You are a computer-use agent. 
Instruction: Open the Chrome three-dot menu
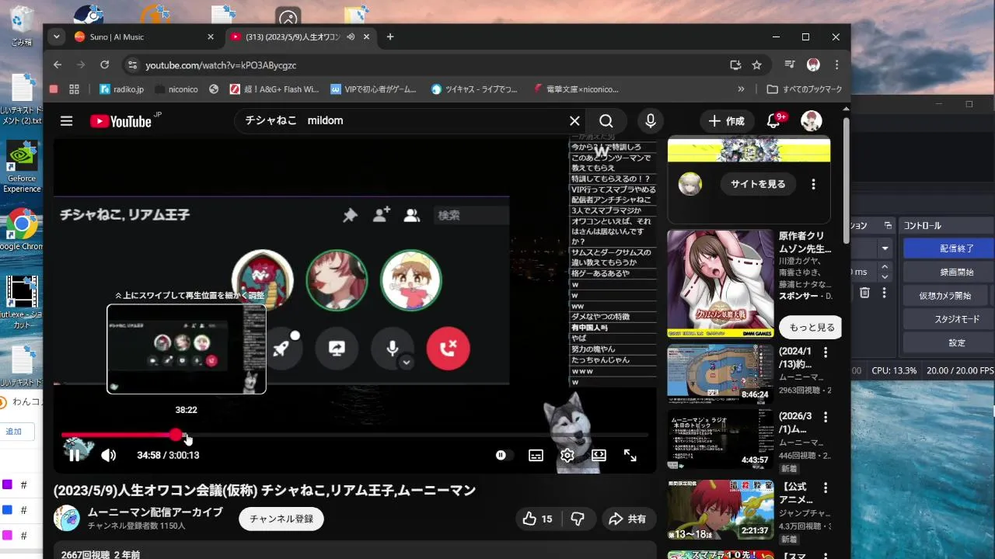(836, 65)
